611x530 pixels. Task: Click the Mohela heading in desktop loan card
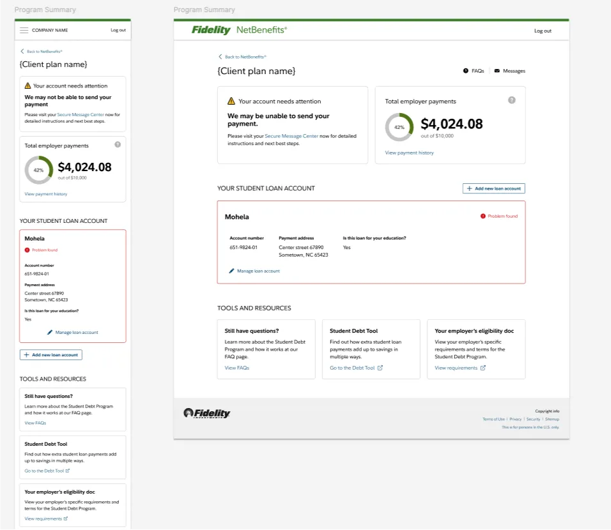(236, 217)
